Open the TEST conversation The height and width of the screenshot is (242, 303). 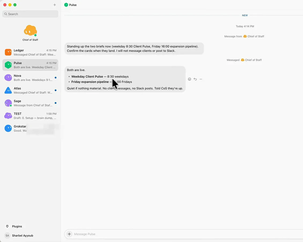(x=30, y=116)
